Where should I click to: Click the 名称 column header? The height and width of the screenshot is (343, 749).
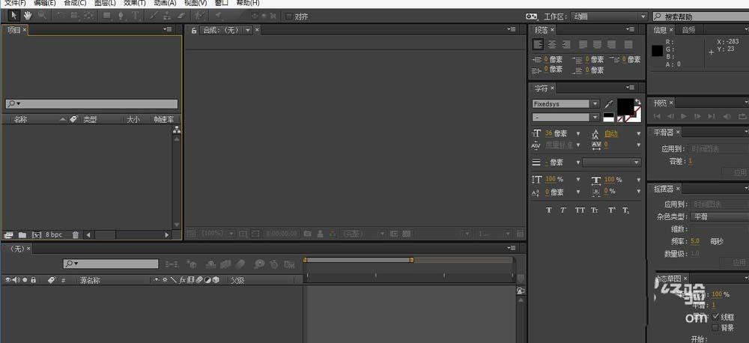pos(20,119)
